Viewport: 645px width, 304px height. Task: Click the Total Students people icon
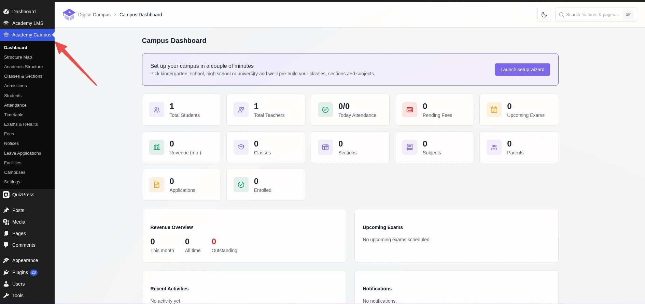(x=157, y=110)
